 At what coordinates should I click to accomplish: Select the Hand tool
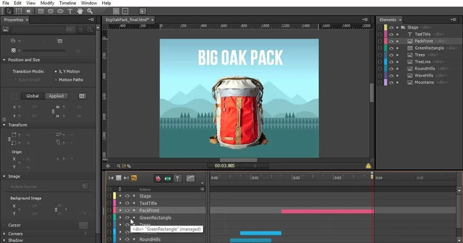click(79, 11)
